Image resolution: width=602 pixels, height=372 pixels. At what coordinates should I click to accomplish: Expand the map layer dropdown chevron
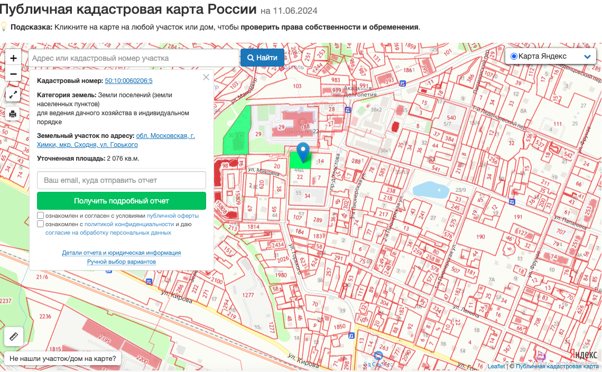pos(587,57)
